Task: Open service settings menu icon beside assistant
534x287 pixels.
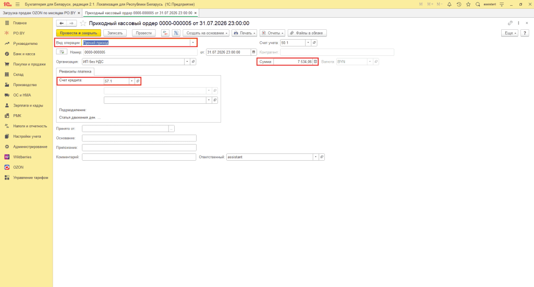Action: (x=502, y=4)
